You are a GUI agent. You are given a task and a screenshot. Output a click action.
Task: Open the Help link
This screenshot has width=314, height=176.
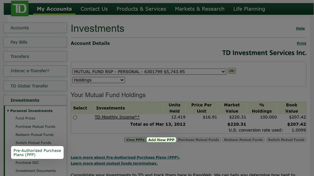(300, 29)
